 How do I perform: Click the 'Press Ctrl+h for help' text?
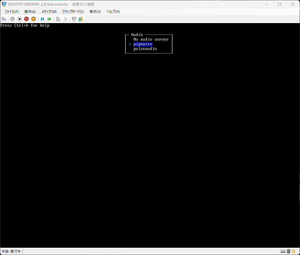point(25,25)
